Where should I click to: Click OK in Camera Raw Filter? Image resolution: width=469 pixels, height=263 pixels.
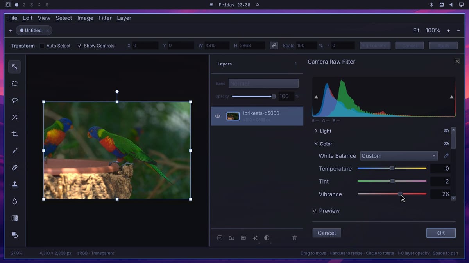click(441, 233)
